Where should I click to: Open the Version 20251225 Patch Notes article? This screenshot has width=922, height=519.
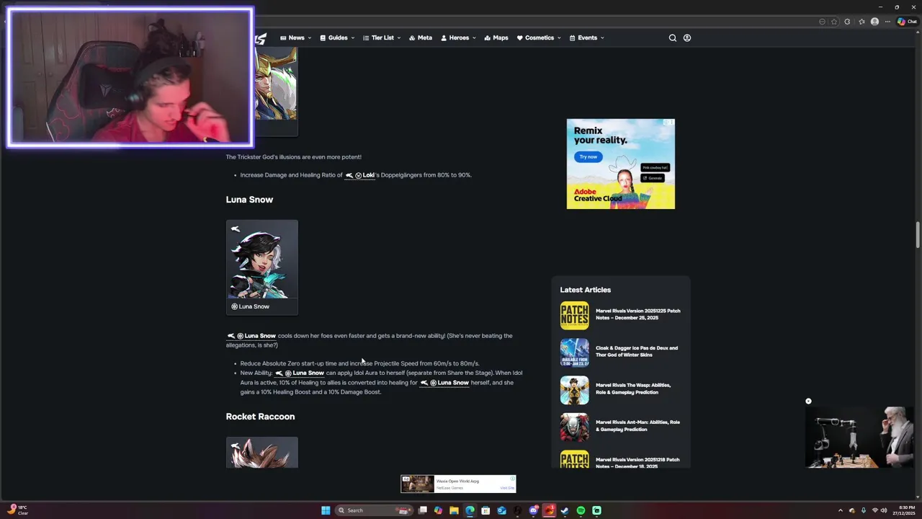[x=638, y=314]
